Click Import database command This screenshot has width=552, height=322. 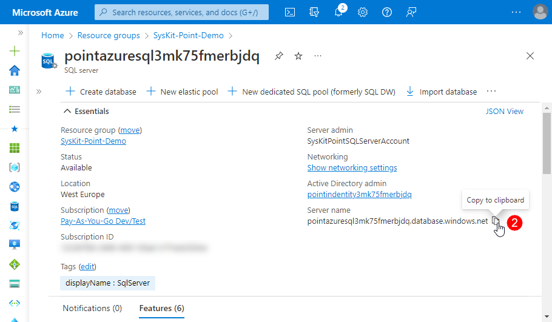tap(442, 92)
